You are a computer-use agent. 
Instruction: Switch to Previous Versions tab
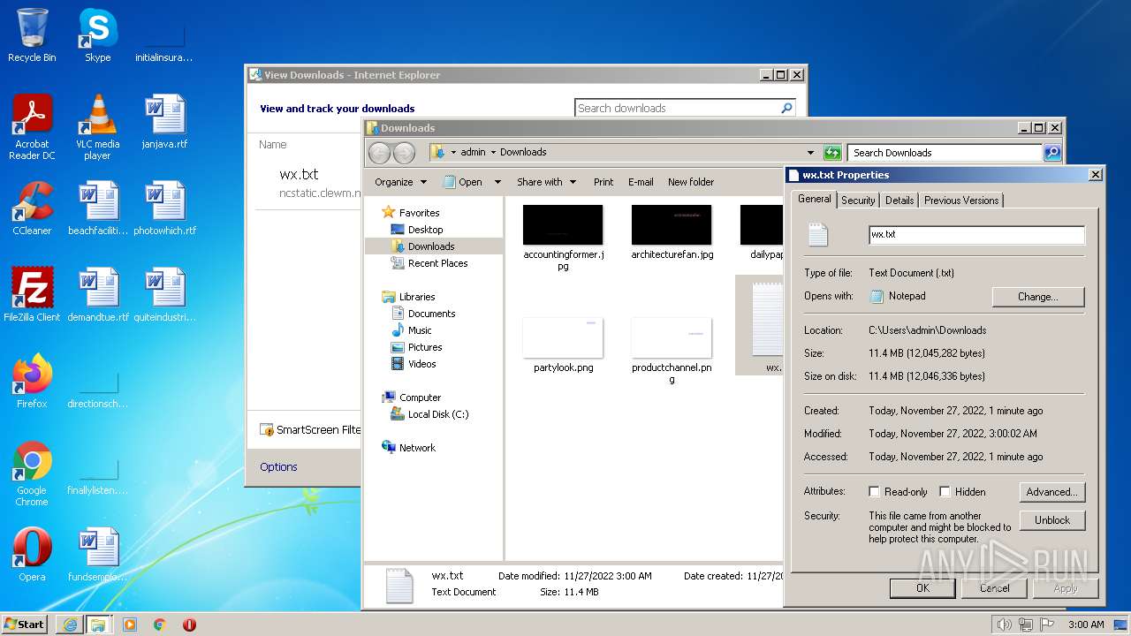tap(961, 201)
